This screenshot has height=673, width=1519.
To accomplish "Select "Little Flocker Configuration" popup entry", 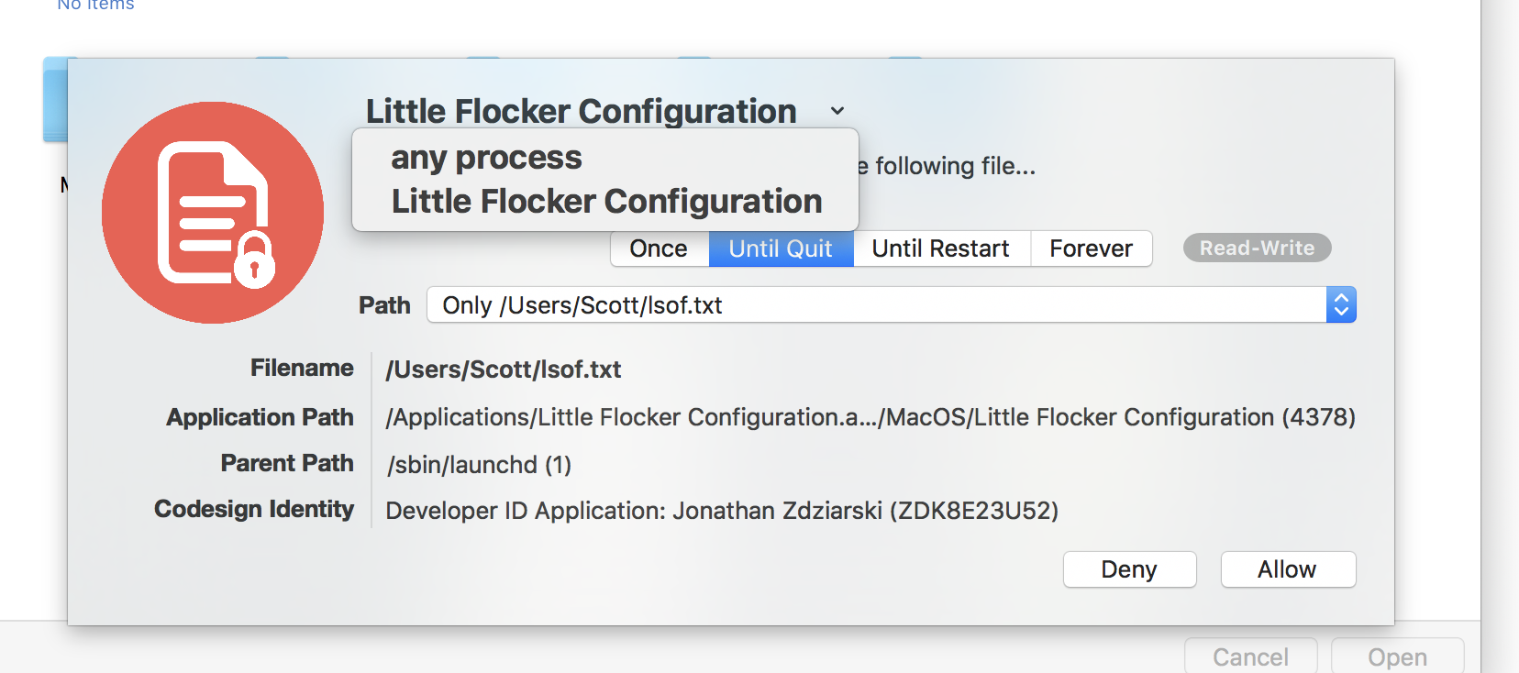I will tap(606, 201).
